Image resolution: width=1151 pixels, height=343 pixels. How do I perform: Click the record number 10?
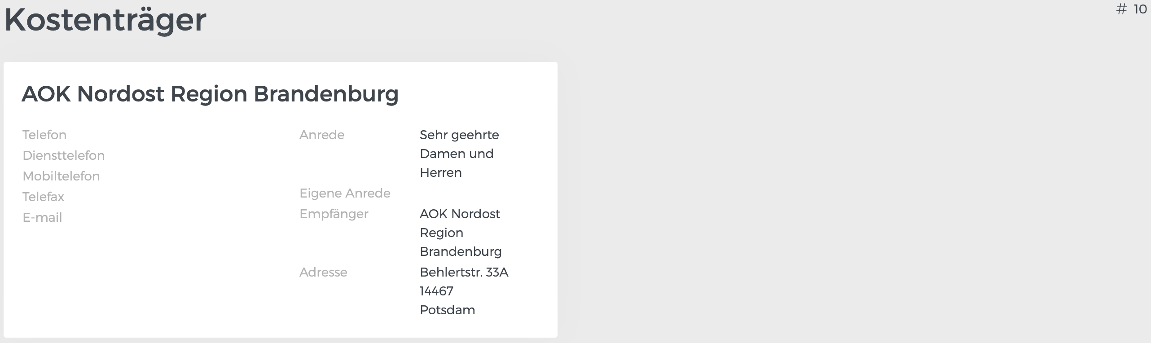(1140, 9)
